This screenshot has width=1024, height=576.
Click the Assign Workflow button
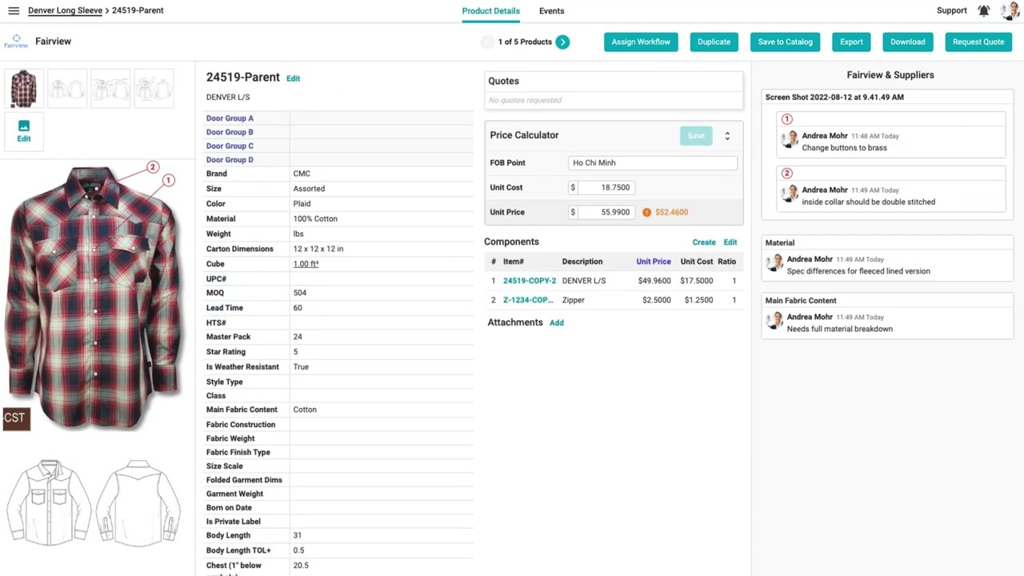tap(641, 42)
